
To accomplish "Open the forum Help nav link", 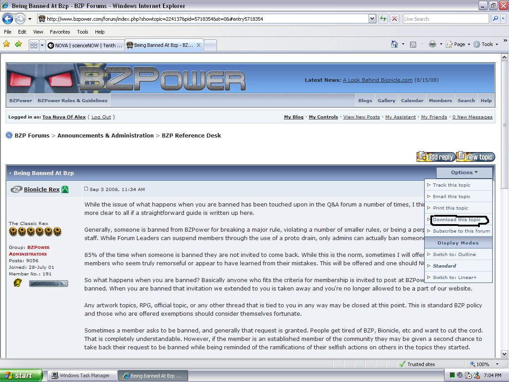I will (486, 100).
